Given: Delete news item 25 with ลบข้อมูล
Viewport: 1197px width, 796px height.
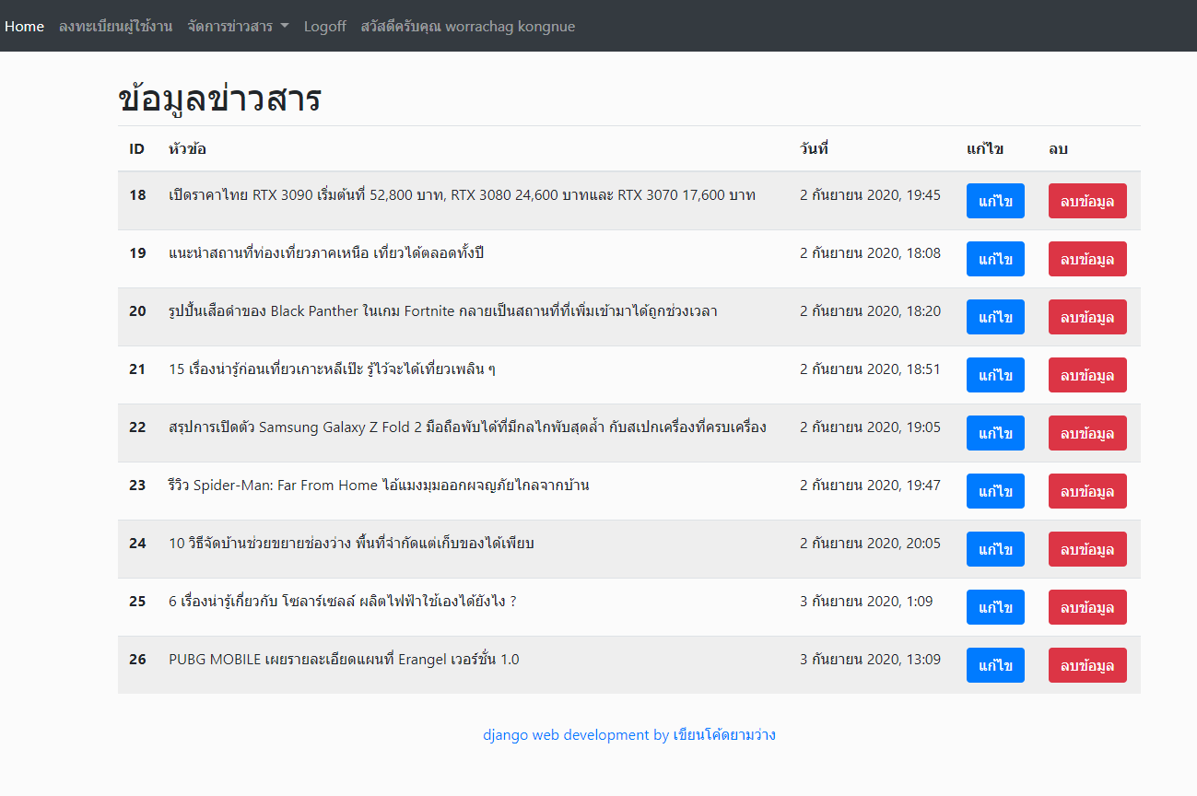Looking at the screenshot, I should (x=1087, y=607).
